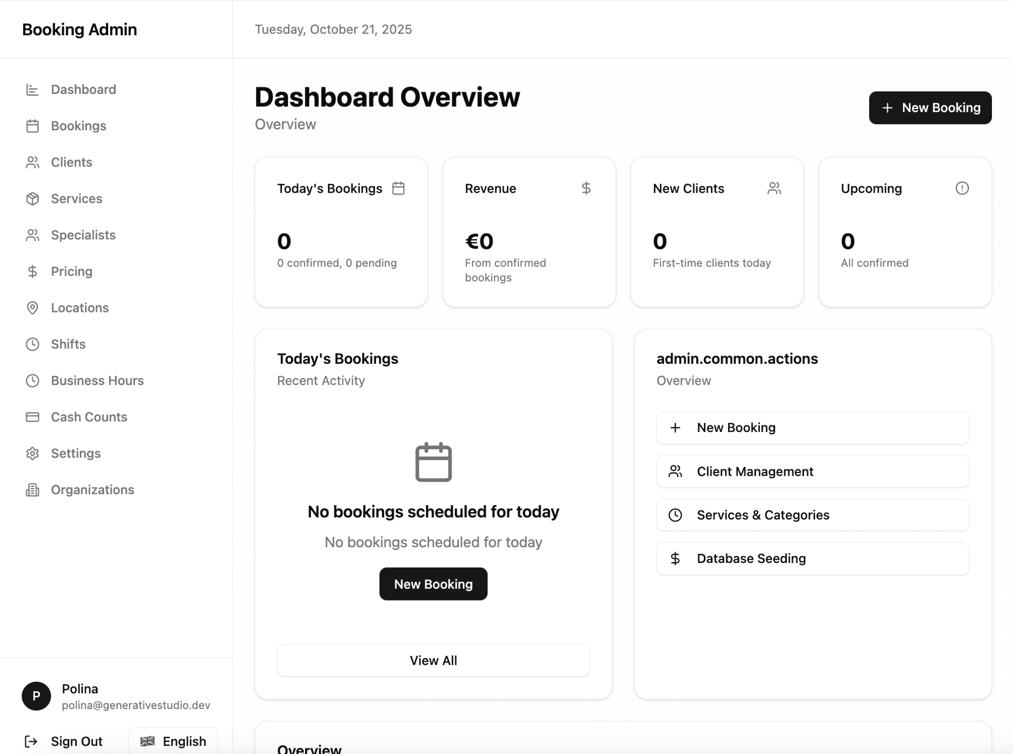Click the people icon beside Client Management
The width and height of the screenshot is (1013, 754).
(675, 472)
